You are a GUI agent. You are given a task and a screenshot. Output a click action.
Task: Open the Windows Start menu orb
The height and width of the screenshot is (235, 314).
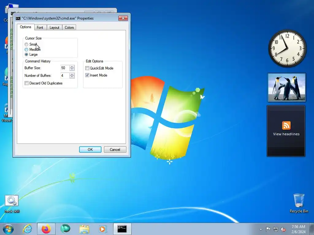[8, 229]
